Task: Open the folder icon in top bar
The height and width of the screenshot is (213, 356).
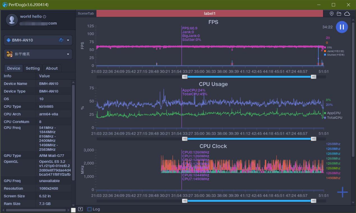Action: (x=339, y=14)
